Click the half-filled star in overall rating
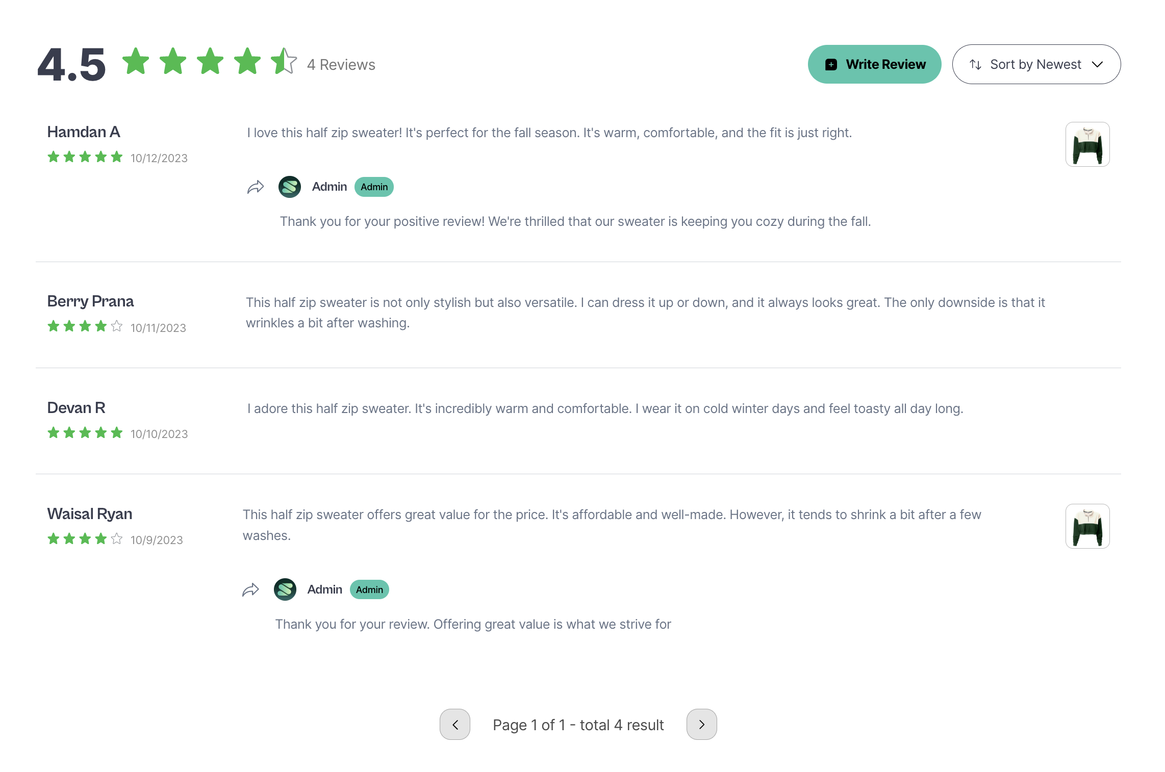Viewport: 1165px width, 772px height. point(284,61)
